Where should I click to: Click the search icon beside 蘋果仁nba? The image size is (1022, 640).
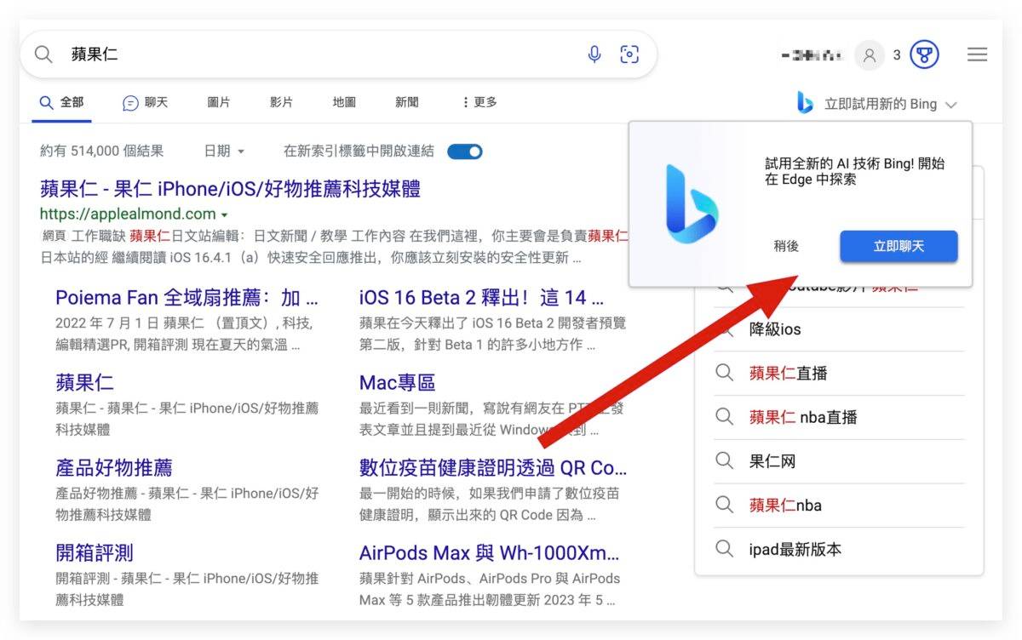[724, 505]
